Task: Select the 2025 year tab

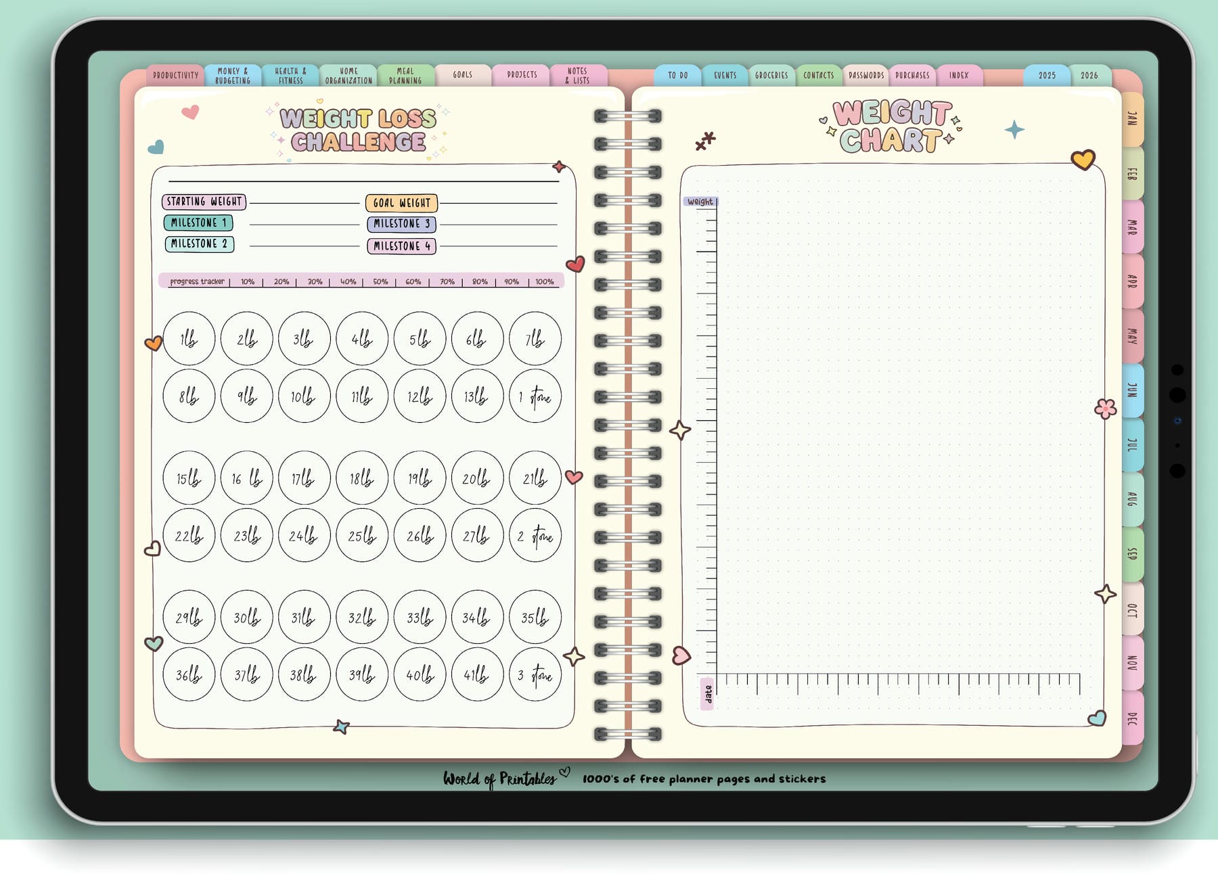Action: click(x=1047, y=75)
